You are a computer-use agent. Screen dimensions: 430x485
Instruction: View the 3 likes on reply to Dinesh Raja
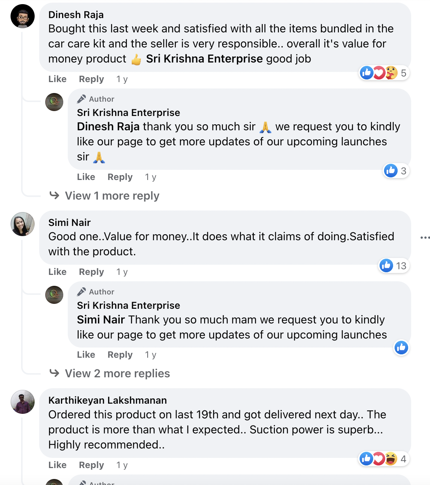(396, 171)
